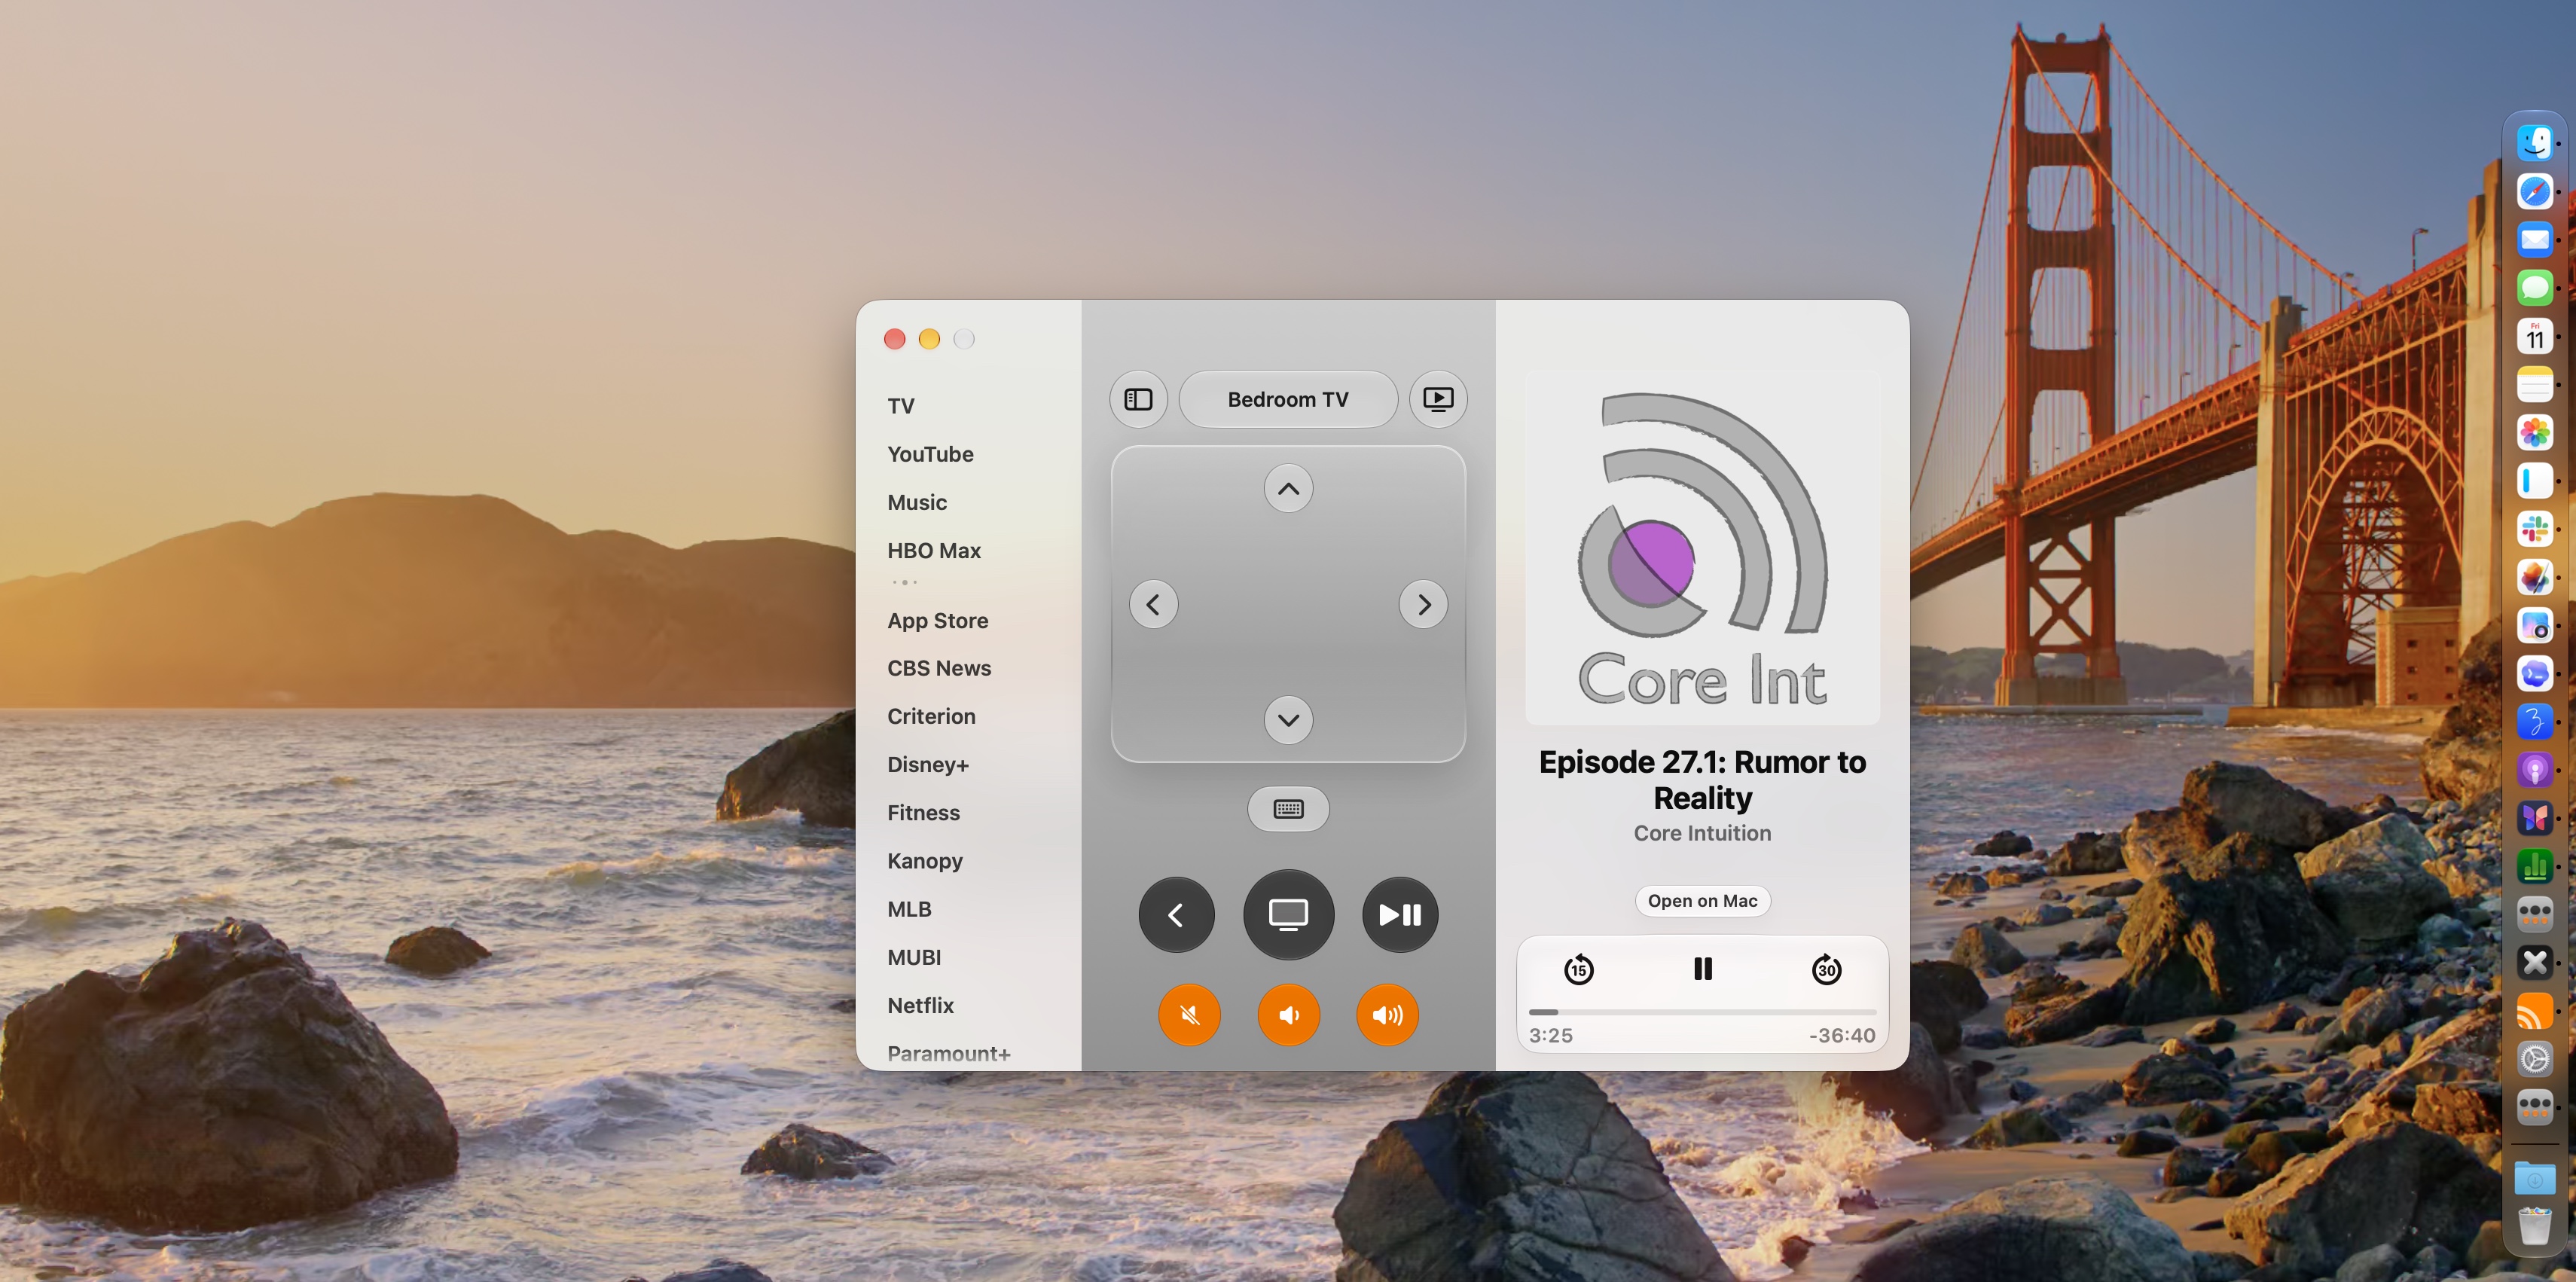Image resolution: width=2576 pixels, height=1282 pixels.
Task: Click the TV home screen button
Action: [1288, 915]
